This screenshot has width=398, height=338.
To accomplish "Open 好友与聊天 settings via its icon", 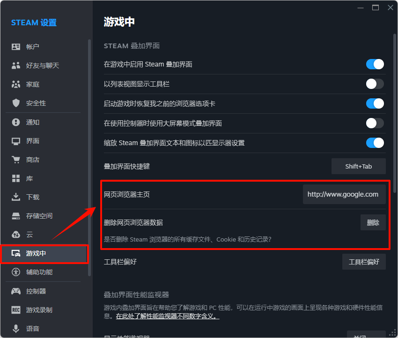I will click(x=15, y=65).
